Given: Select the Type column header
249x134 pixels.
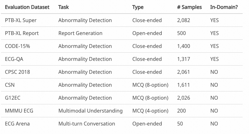Looking at the screenshot, I should click(x=138, y=7).
